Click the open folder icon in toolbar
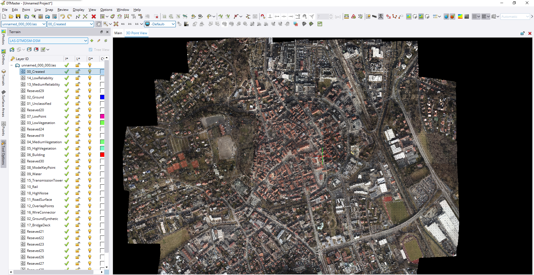 coord(11,17)
